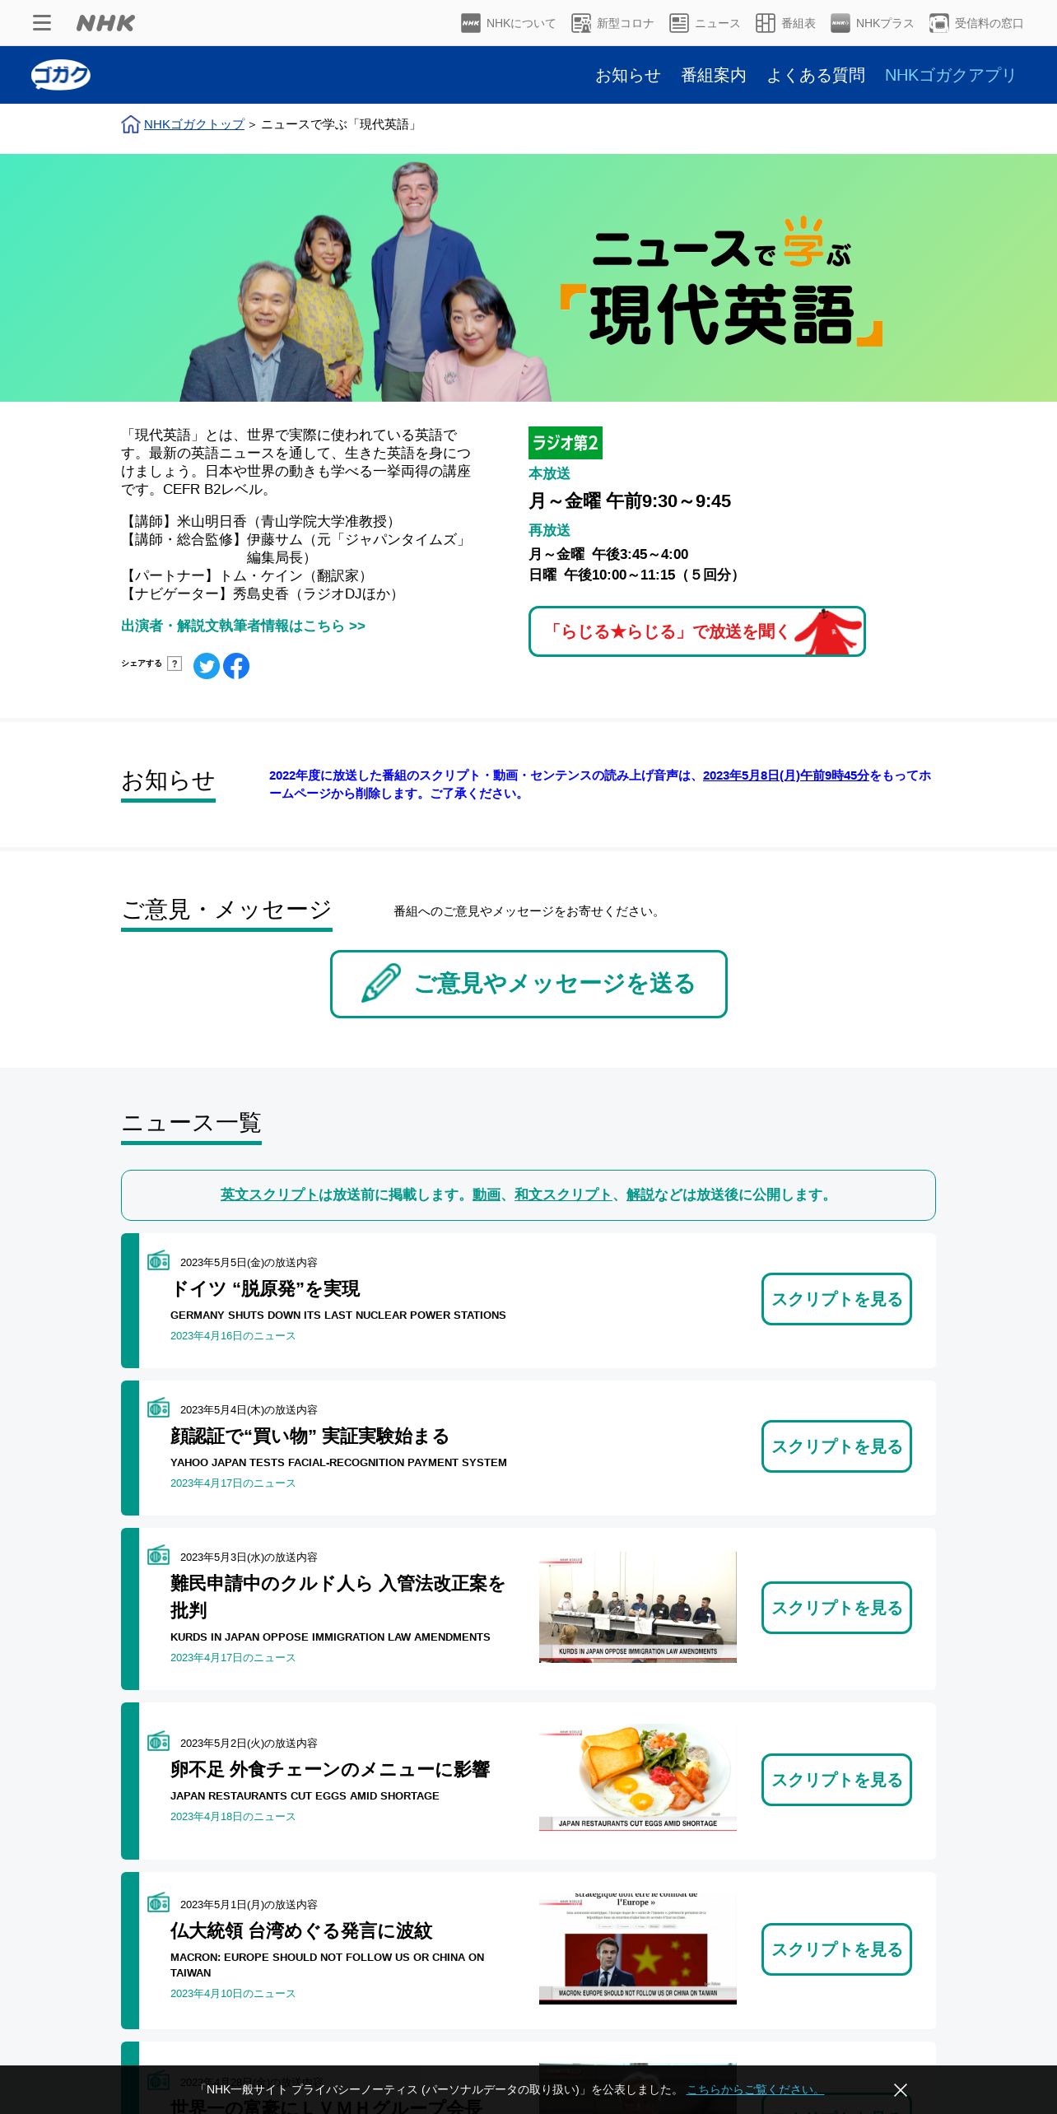1057x2114 pixels.
Task: Click radio icon beside 5月3日 broadcast
Action: [158, 1555]
